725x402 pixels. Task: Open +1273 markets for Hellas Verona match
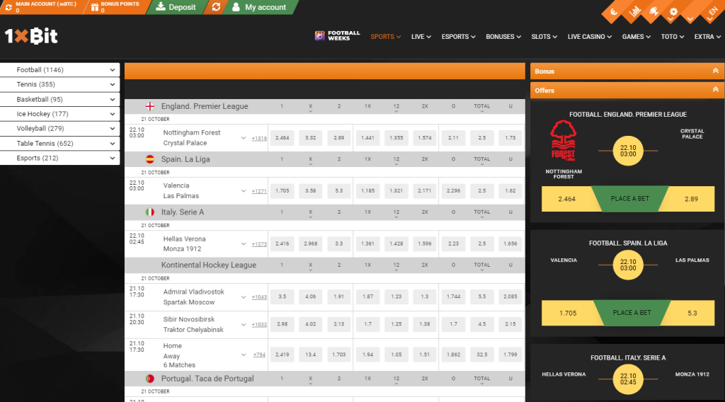(x=259, y=244)
